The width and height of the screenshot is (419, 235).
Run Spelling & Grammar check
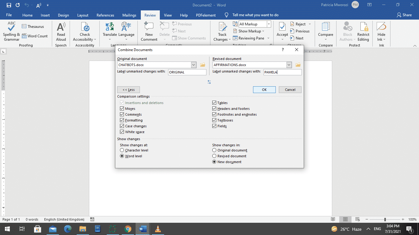(11, 32)
